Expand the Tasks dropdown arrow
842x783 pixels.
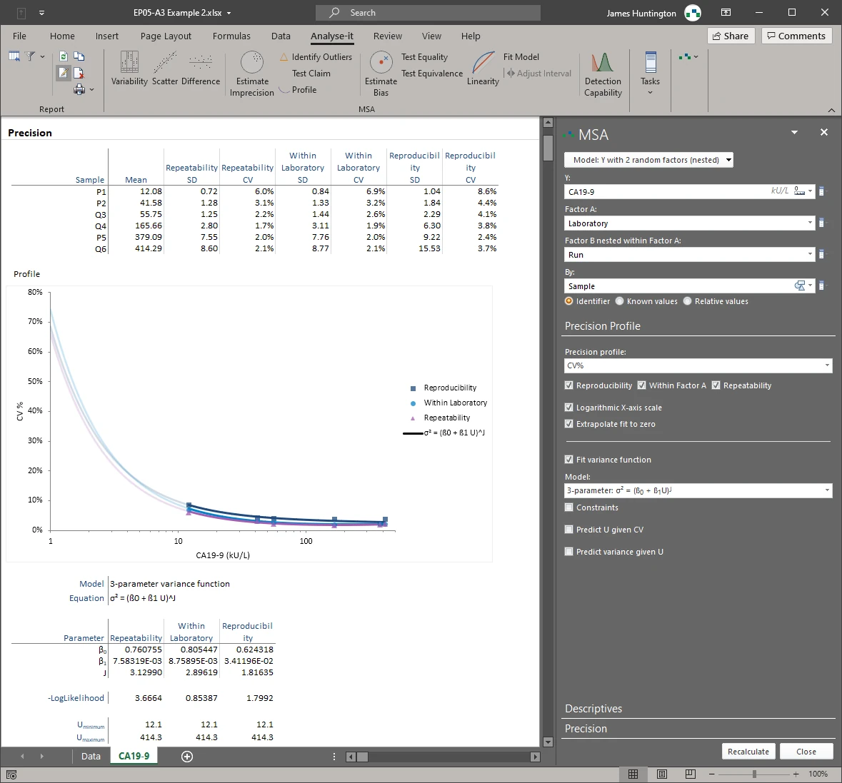(651, 93)
